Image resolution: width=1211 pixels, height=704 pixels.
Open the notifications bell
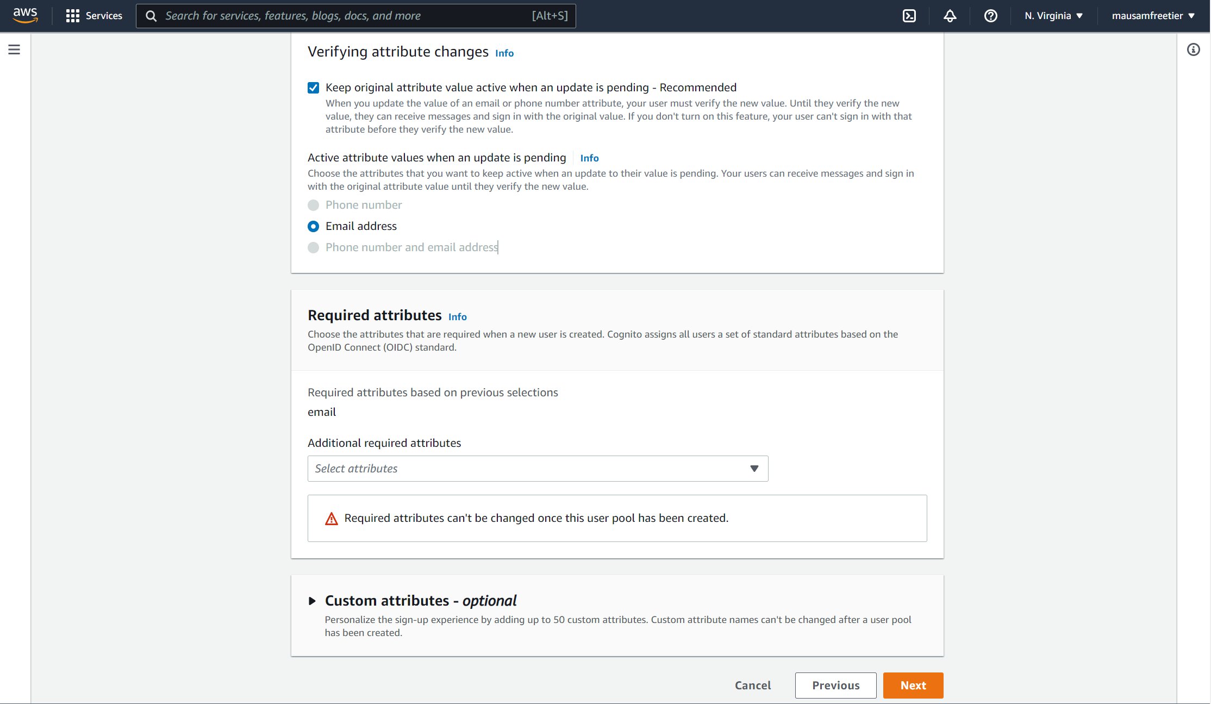(950, 16)
